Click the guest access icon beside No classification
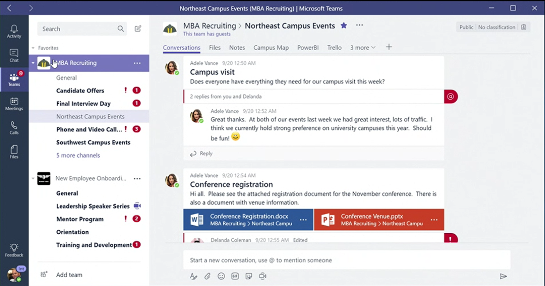The height and width of the screenshot is (286, 545). click(523, 27)
